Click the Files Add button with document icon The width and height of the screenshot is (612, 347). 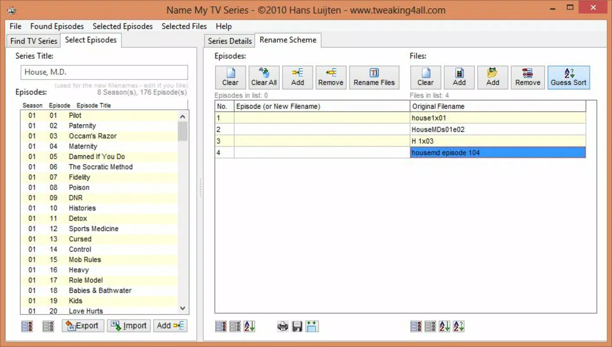click(x=459, y=78)
